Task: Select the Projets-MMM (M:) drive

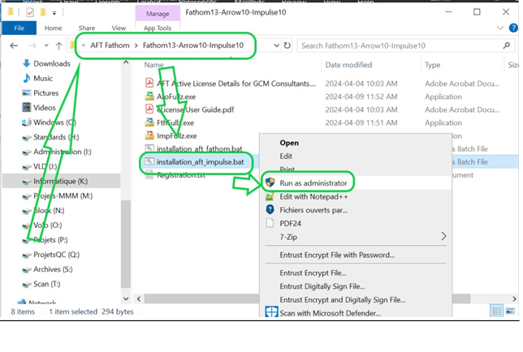Action: (x=57, y=195)
